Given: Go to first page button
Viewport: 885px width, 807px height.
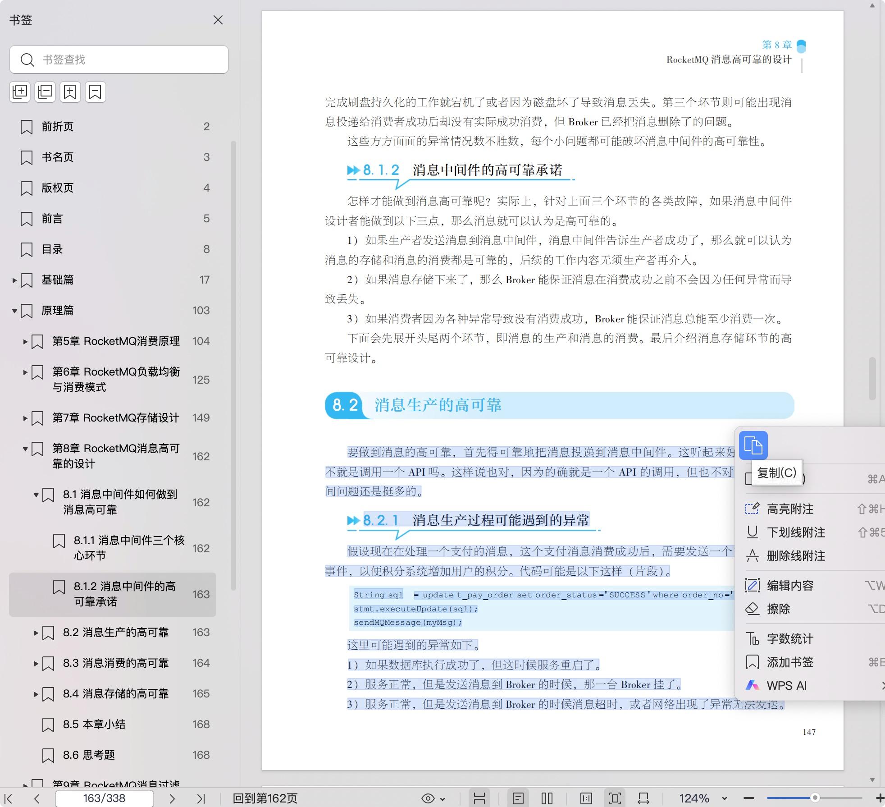Looking at the screenshot, I should (9, 798).
